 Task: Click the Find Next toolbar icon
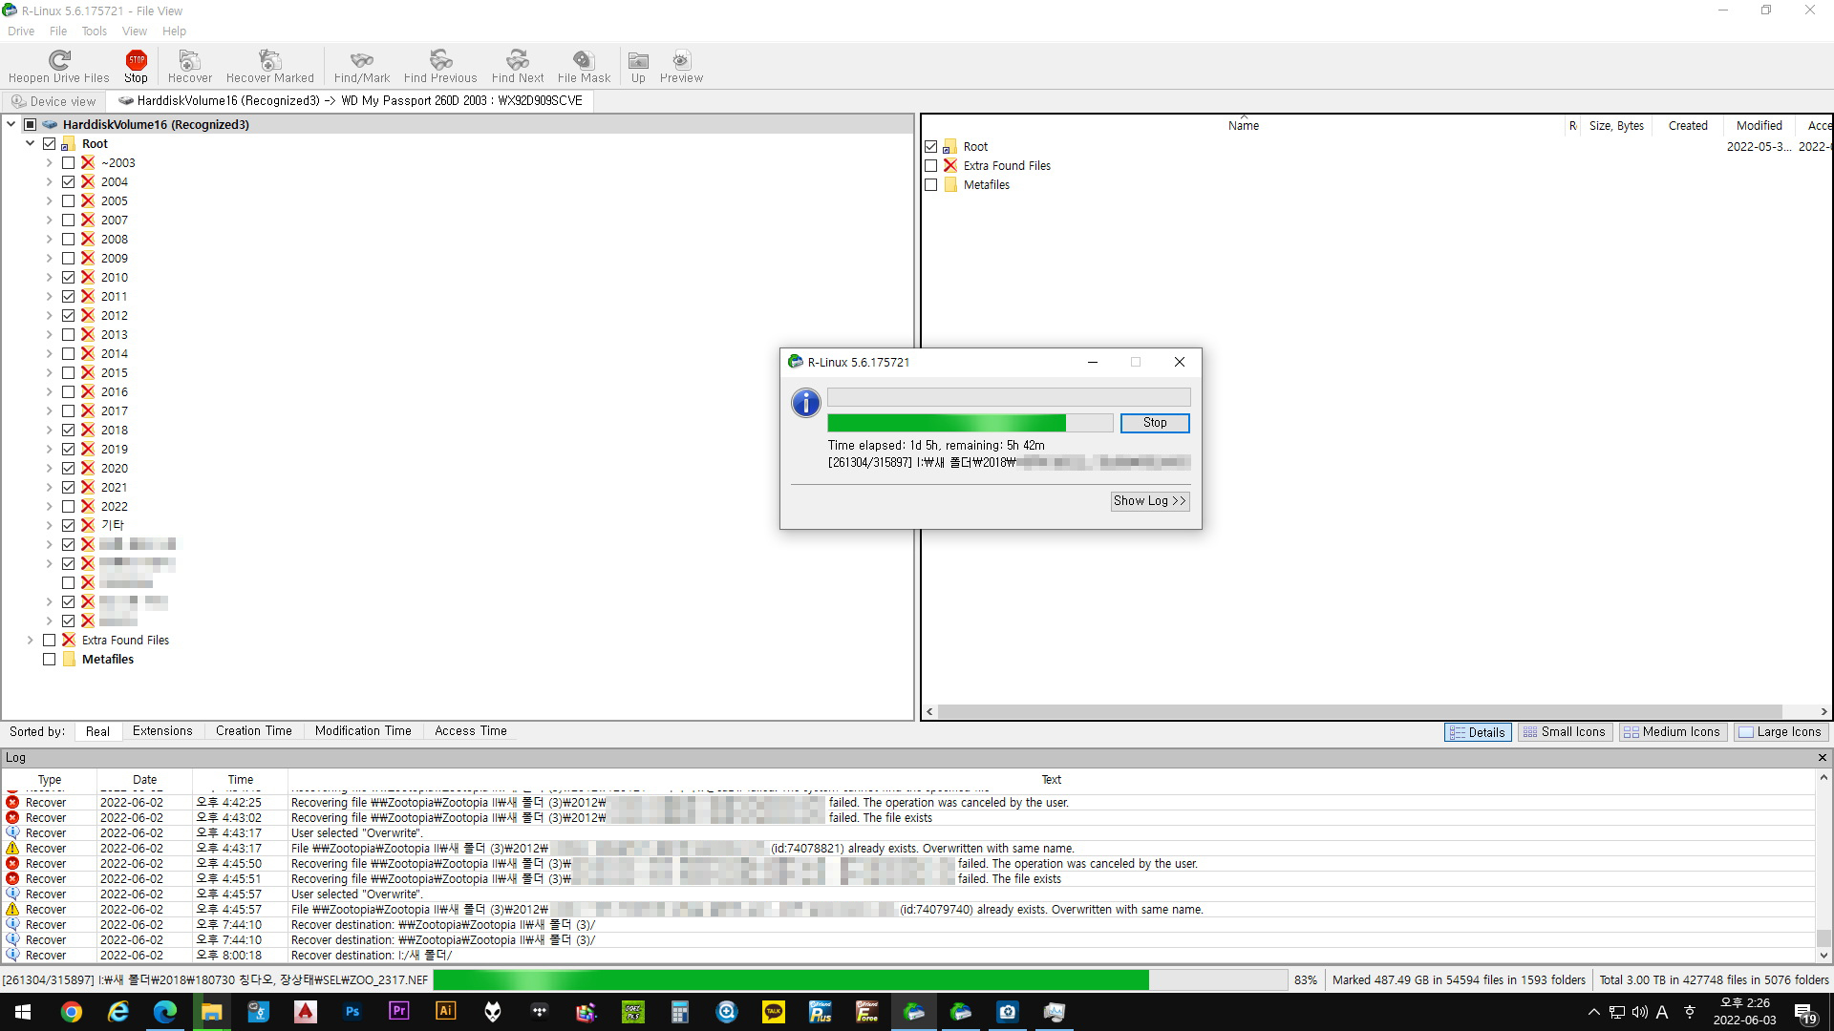[517, 61]
